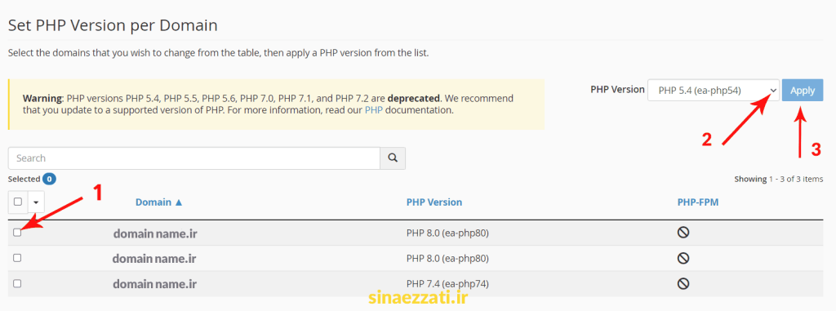Click PHP-FPM disabled icon in first domain row
The width and height of the screenshot is (836, 311).
pos(683,233)
